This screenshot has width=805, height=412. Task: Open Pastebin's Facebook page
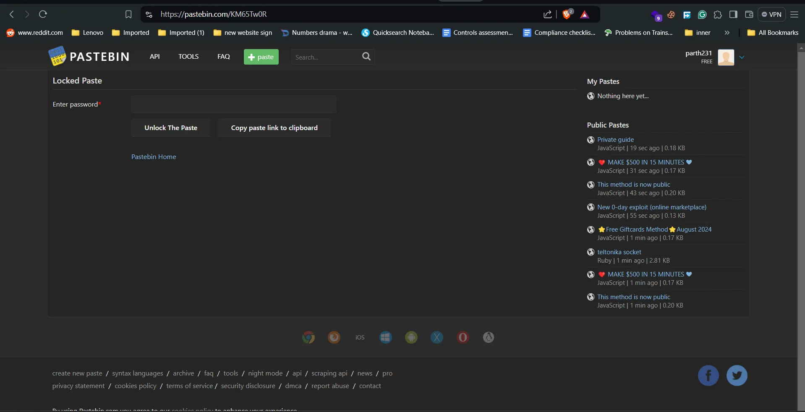coord(708,375)
